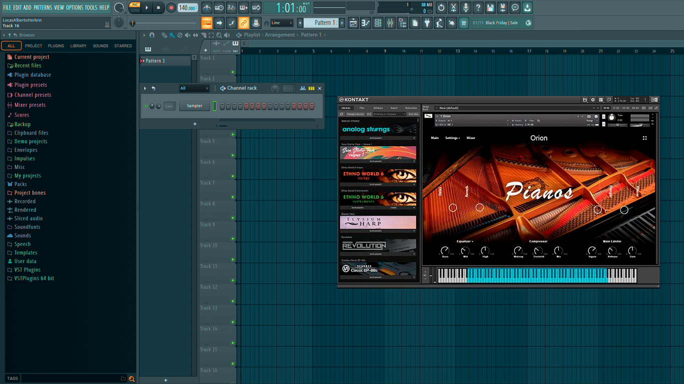Click the render/export save-as icon
This screenshot has height=384, width=684.
pyautogui.click(x=503, y=7)
